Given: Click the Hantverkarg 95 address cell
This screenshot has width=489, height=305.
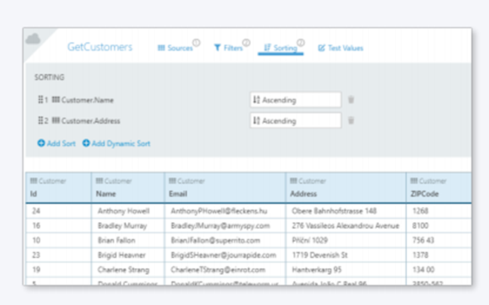Looking at the screenshot, I should (x=346, y=270).
